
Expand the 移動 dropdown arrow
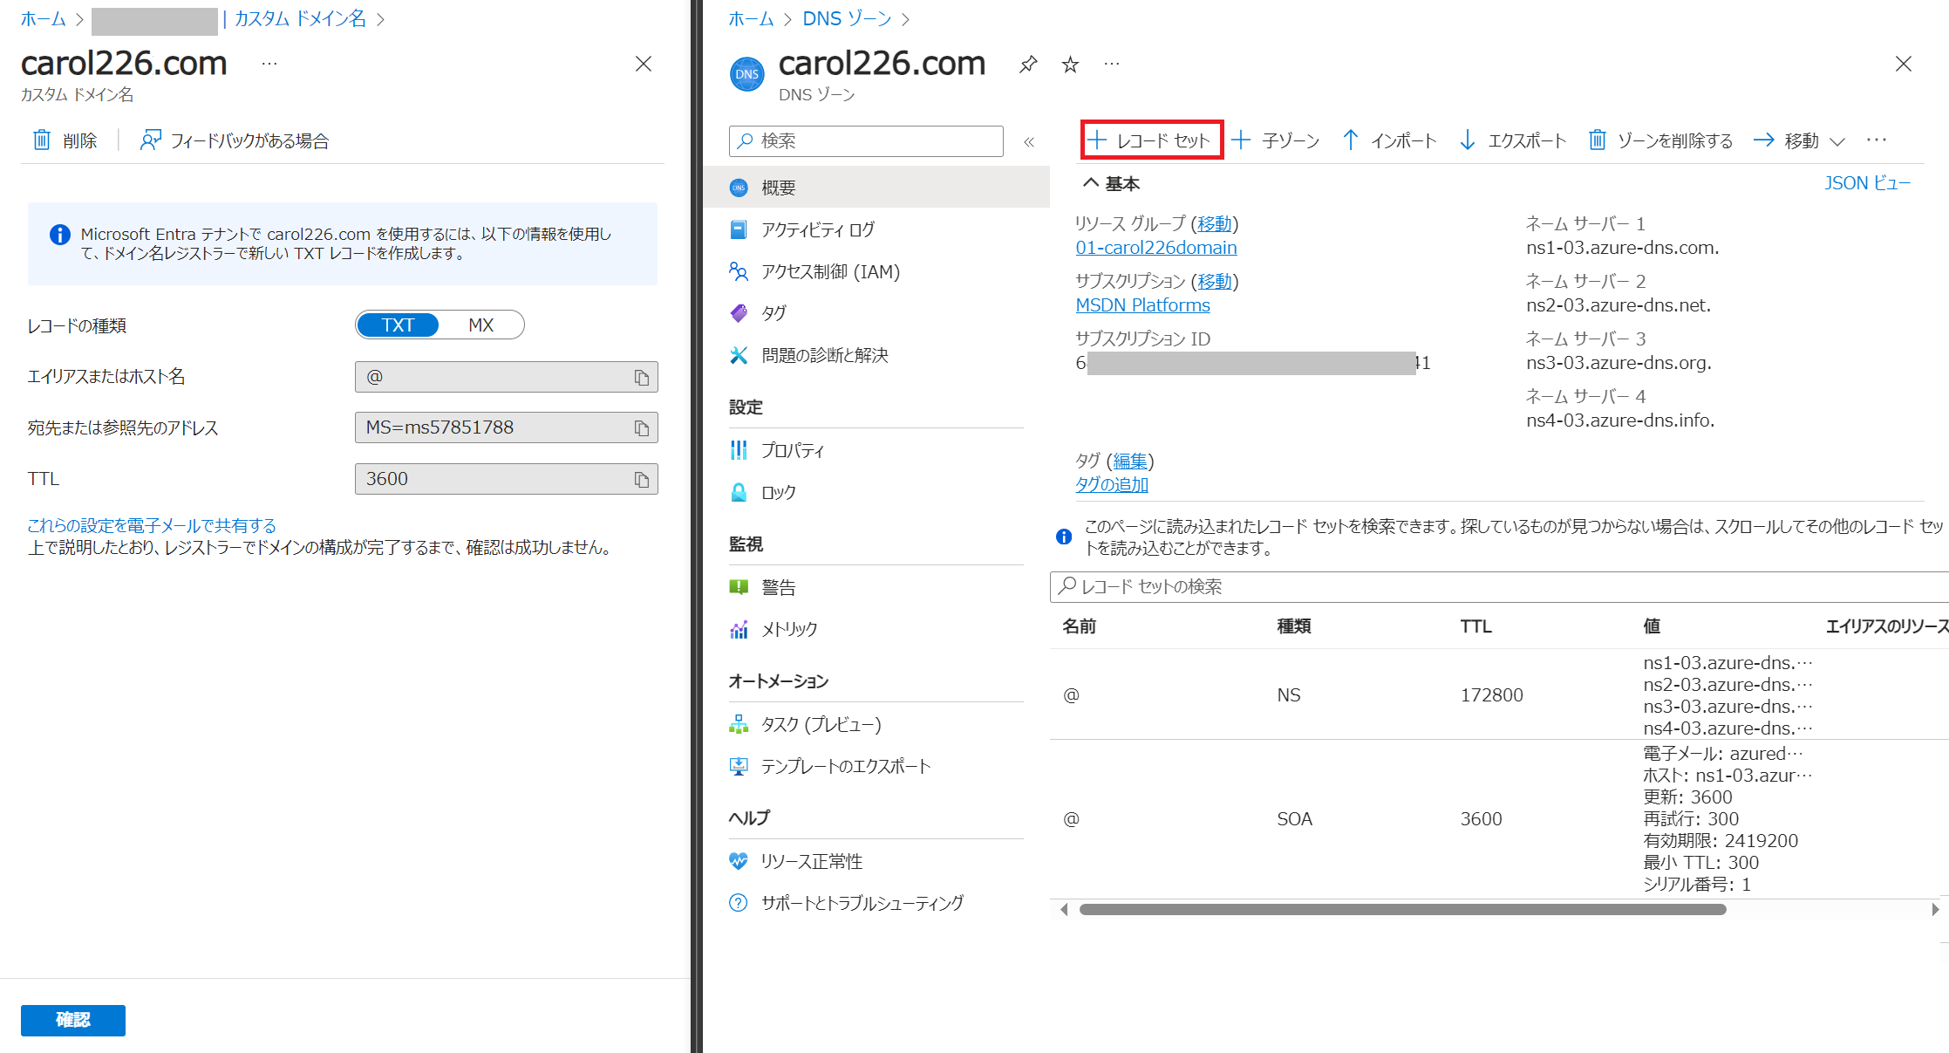point(1837,141)
